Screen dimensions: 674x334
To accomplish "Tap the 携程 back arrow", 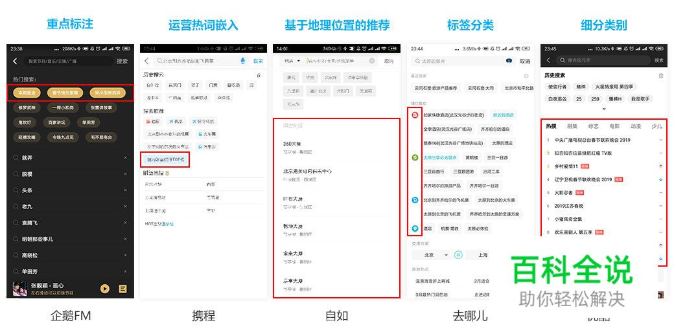I will [146, 61].
